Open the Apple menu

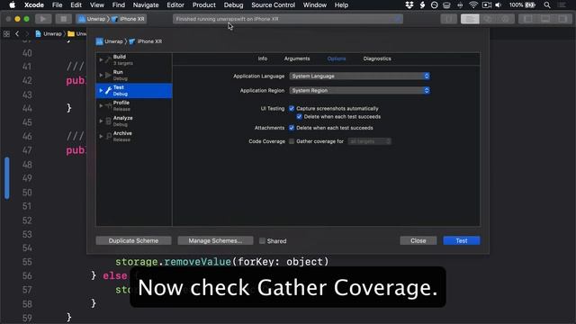pos(12,4)
